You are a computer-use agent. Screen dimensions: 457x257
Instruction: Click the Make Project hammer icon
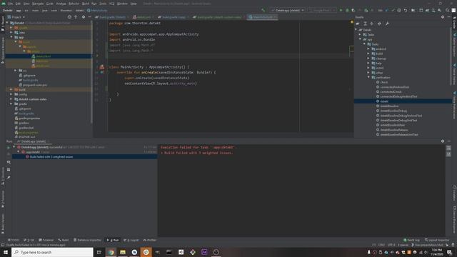pos(263,10)
